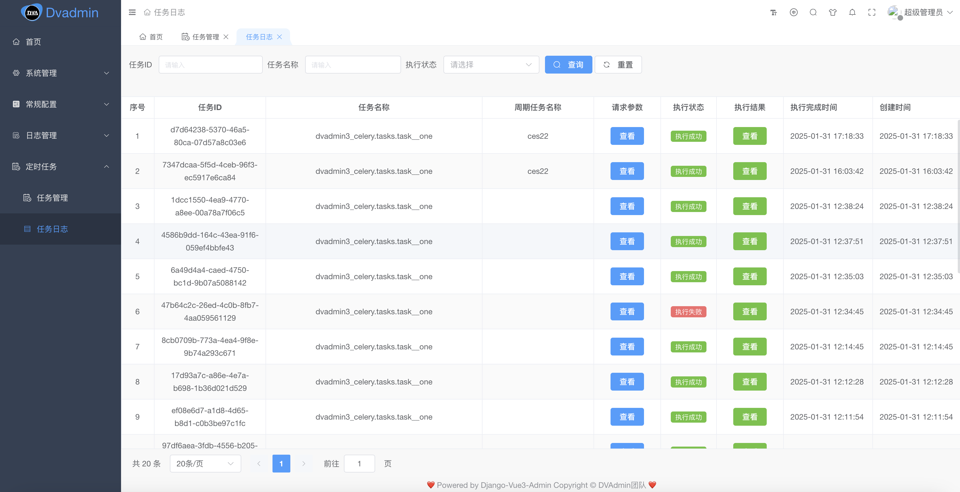Expand the 系统管理 sidebar menu

(60, 73)
